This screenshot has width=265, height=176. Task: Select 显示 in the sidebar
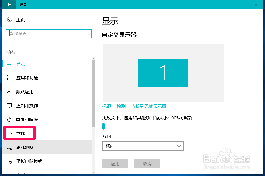tap(47, 64)
